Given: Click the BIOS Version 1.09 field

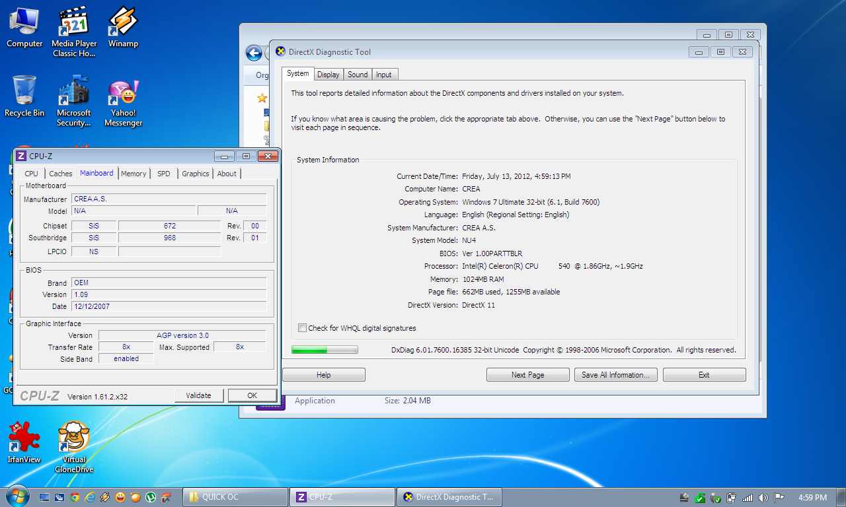Looking at the screenshot, I should pyautogui.click(x=169, y=294).
